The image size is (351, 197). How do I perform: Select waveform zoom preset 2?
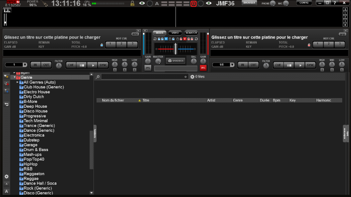345,17
